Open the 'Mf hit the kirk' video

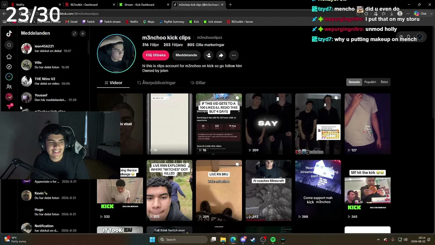point(367,191)
